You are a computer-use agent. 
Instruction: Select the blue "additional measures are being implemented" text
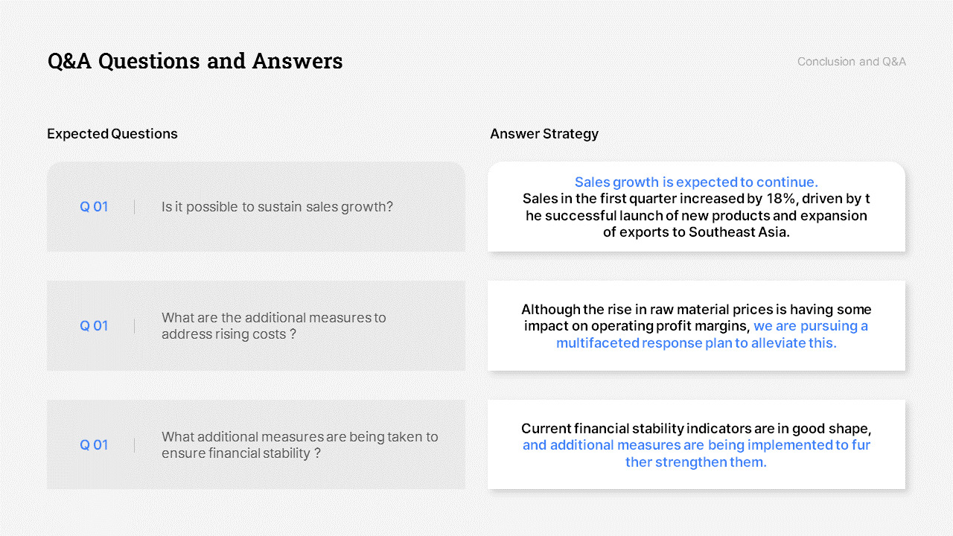click(x=696, y=446)
